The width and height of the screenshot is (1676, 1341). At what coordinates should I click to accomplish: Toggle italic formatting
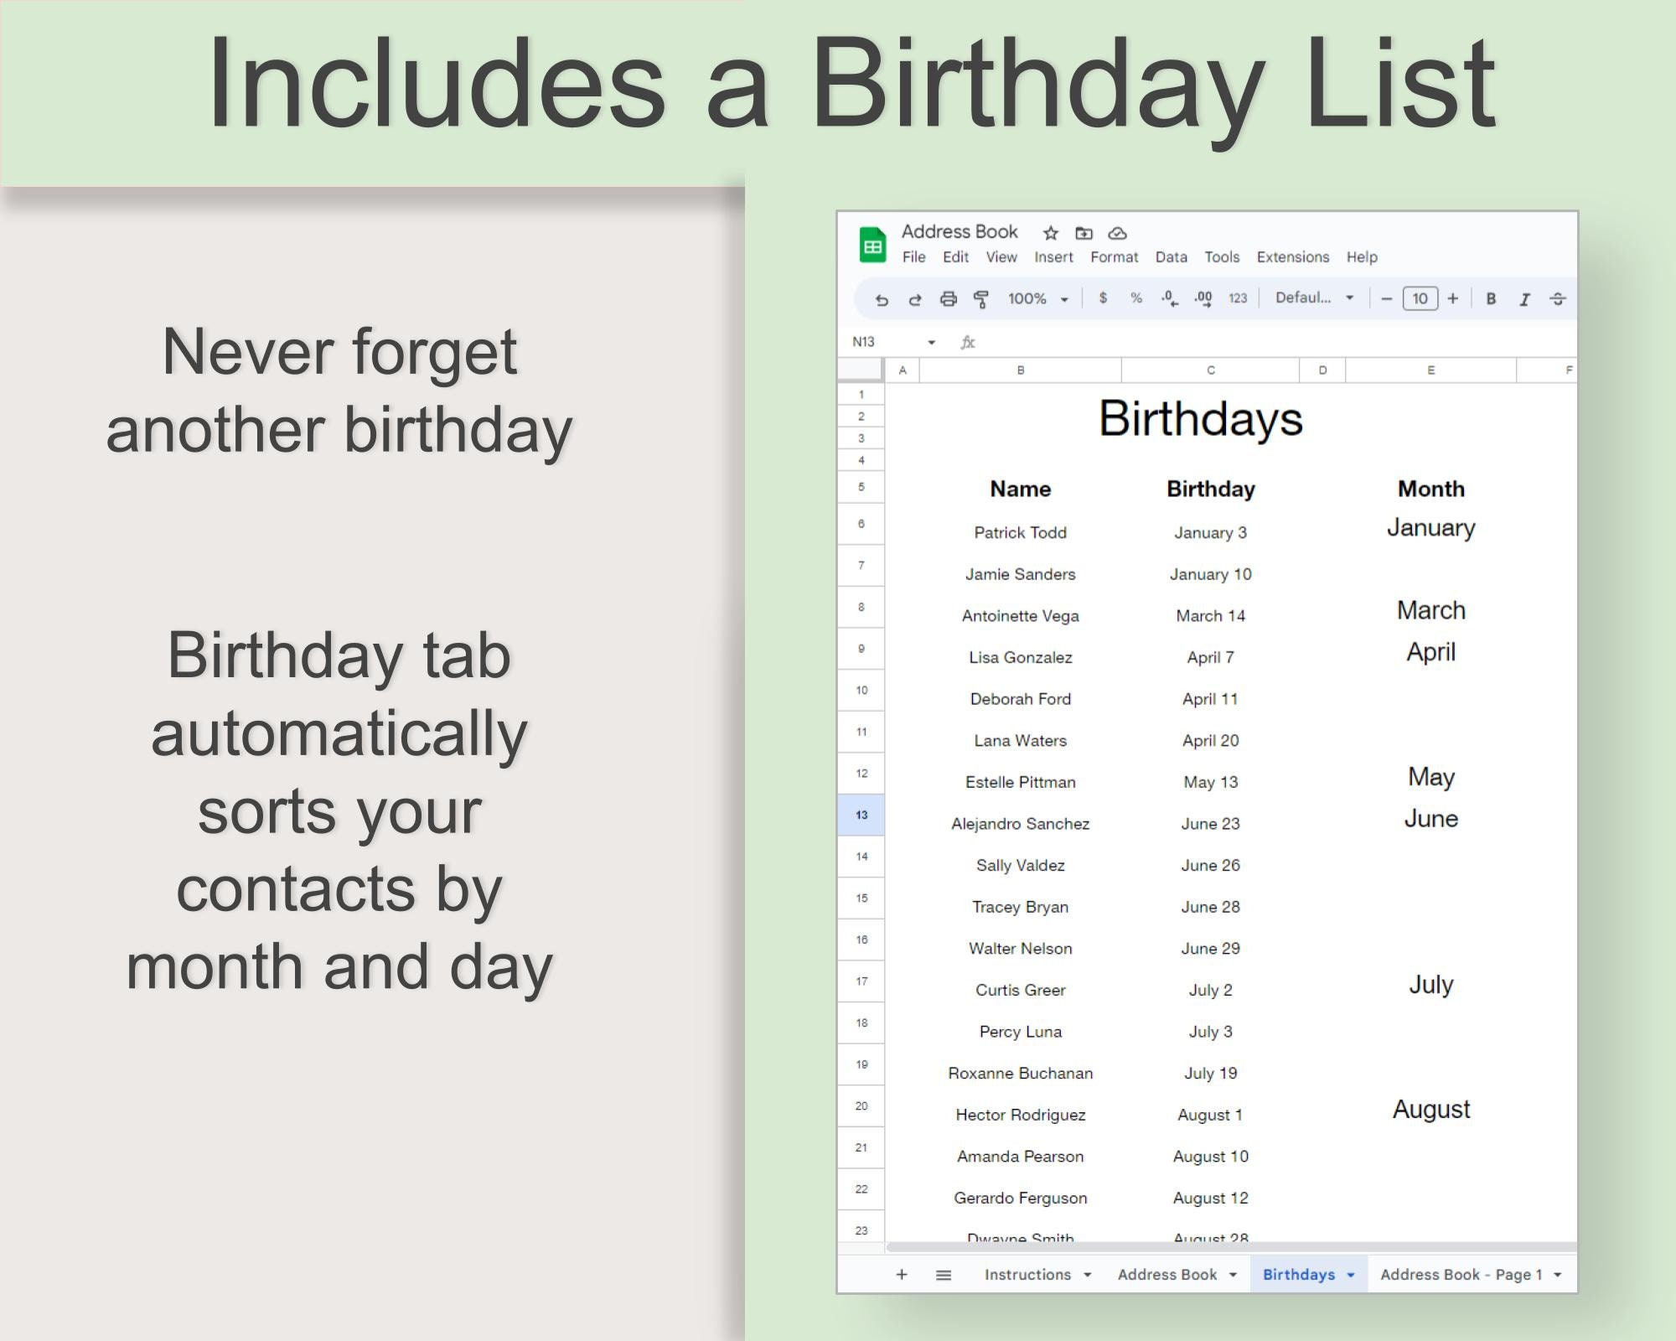click(1525, 299)
